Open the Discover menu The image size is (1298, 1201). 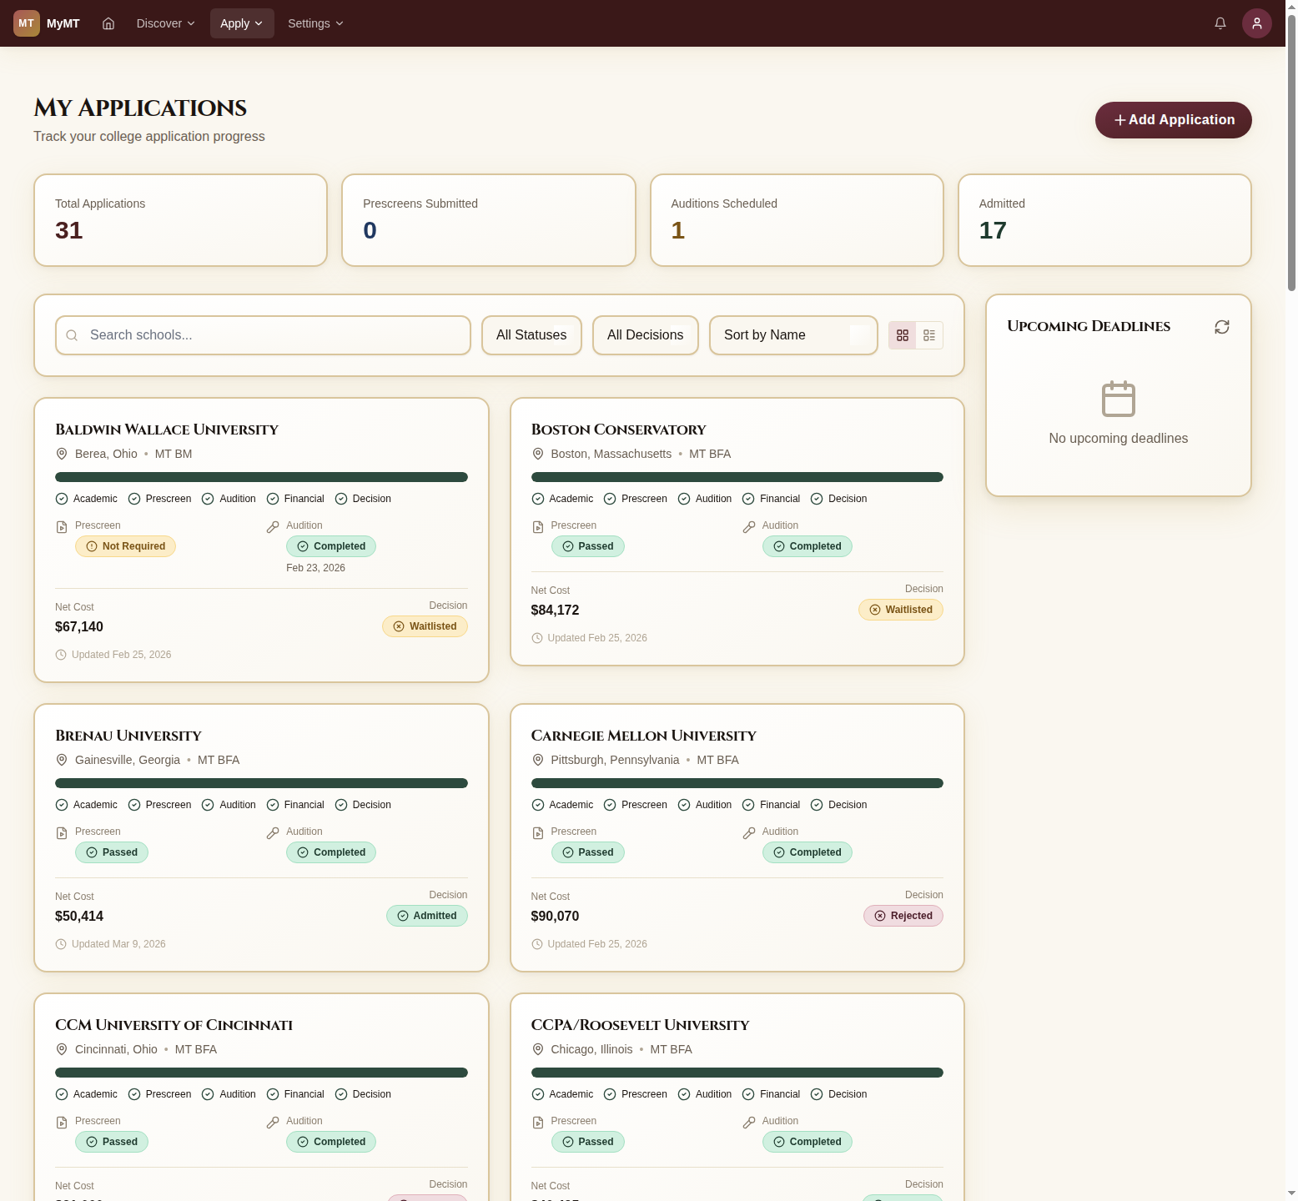(x=165, y=23)
